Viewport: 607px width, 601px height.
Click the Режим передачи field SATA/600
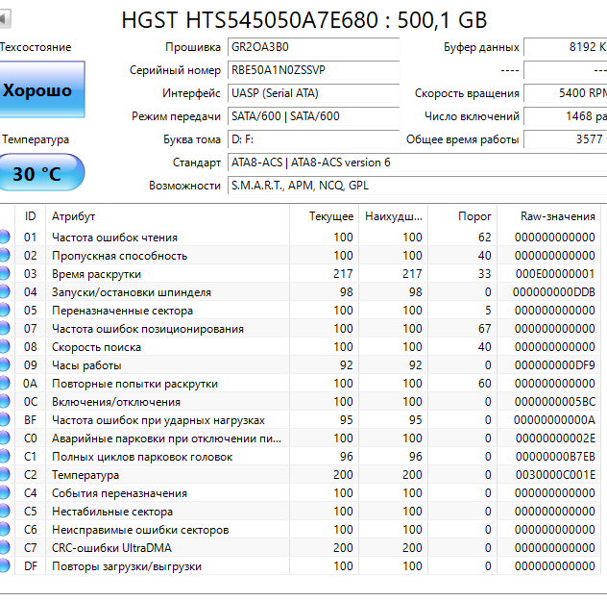coord(313,116)
